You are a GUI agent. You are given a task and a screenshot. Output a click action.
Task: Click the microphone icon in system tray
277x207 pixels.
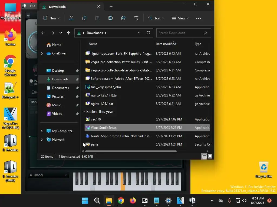click(x=229, y=201)
